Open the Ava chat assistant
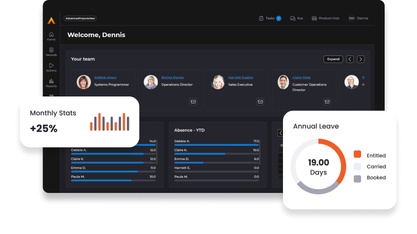The height and width of the screenshot is (234, 417). (x=296, y=18)
